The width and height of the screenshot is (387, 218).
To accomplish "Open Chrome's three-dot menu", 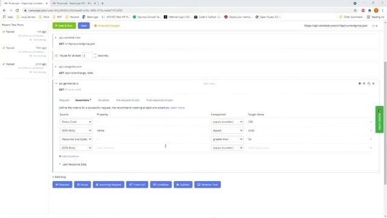I will click(383, 10).
